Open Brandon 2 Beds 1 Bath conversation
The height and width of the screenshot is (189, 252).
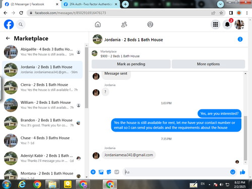pyautogui.click(x=42, y=123)
